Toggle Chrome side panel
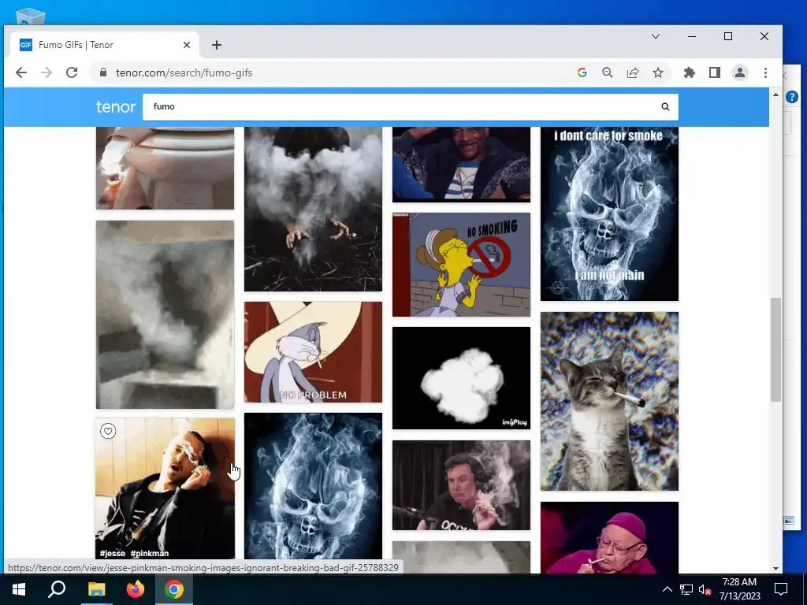This screenshot has width=807, height=605. [x=714, y=72]
